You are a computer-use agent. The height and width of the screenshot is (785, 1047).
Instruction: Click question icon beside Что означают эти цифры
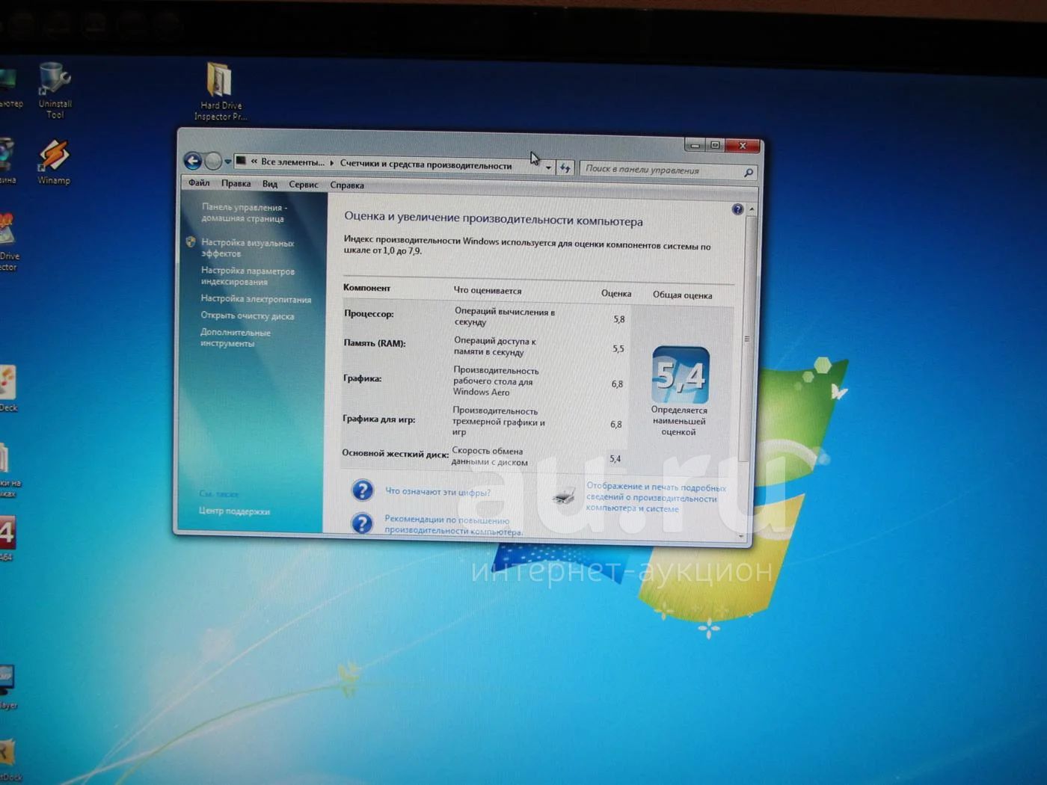tap(363, 490)
